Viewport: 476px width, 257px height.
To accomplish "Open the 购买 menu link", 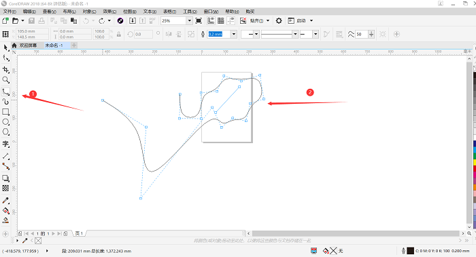I will point(250,12).
